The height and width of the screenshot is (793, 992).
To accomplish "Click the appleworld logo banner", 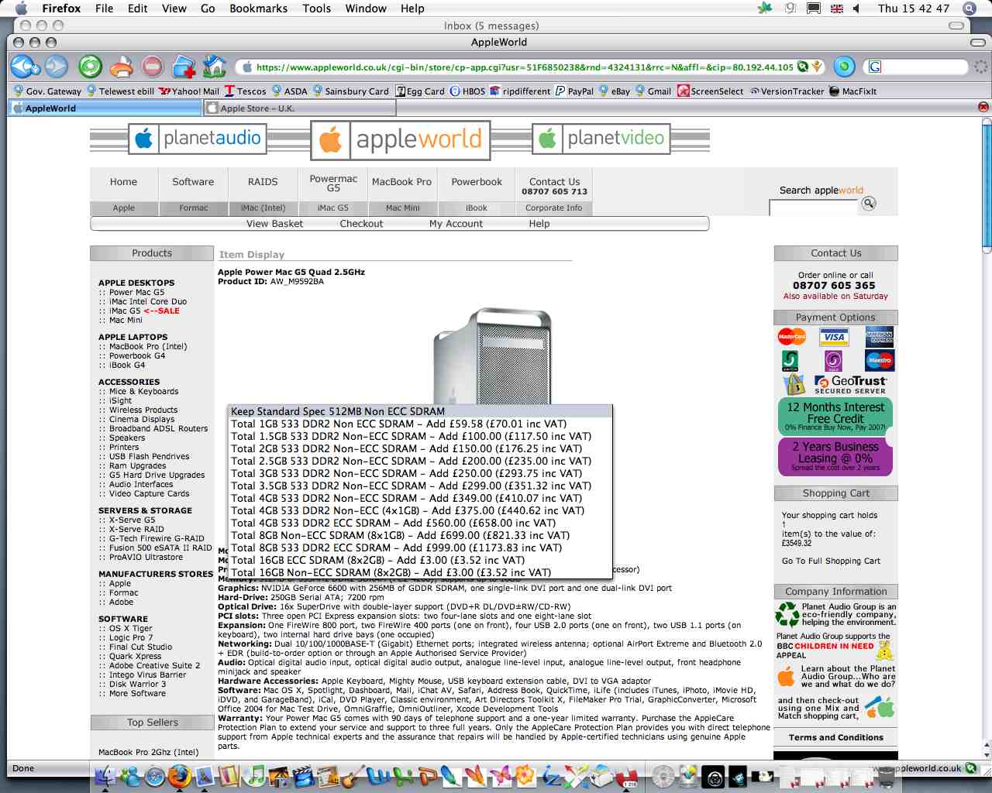I will (400, 140).
